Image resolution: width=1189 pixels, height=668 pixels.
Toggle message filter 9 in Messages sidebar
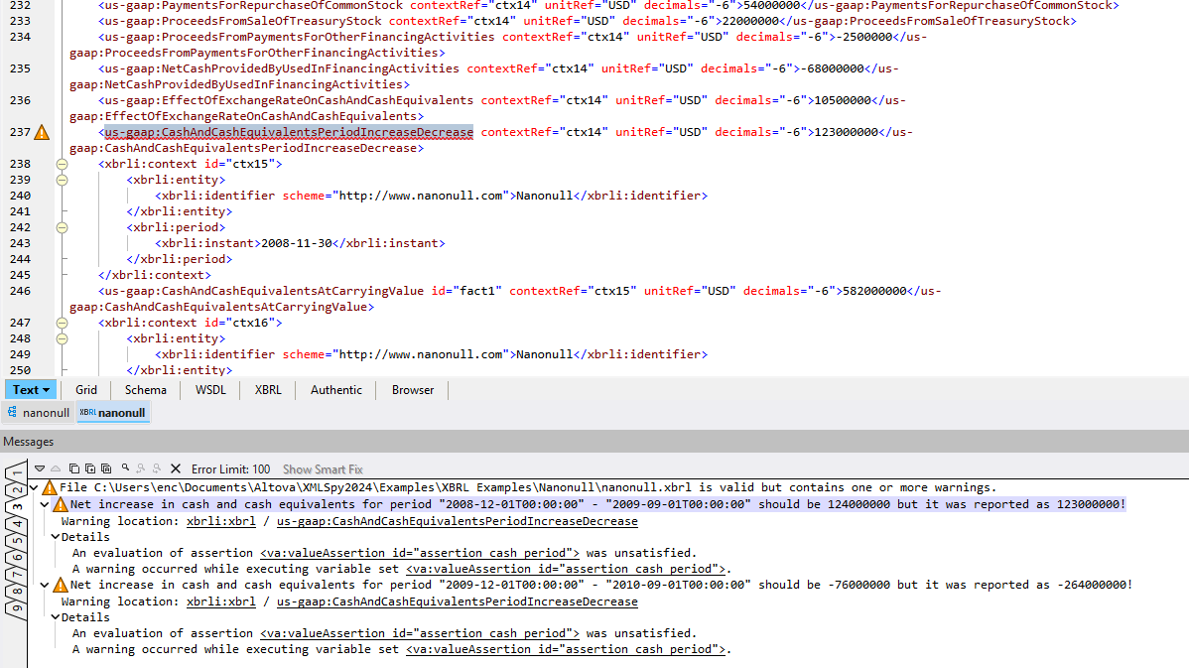16,606
